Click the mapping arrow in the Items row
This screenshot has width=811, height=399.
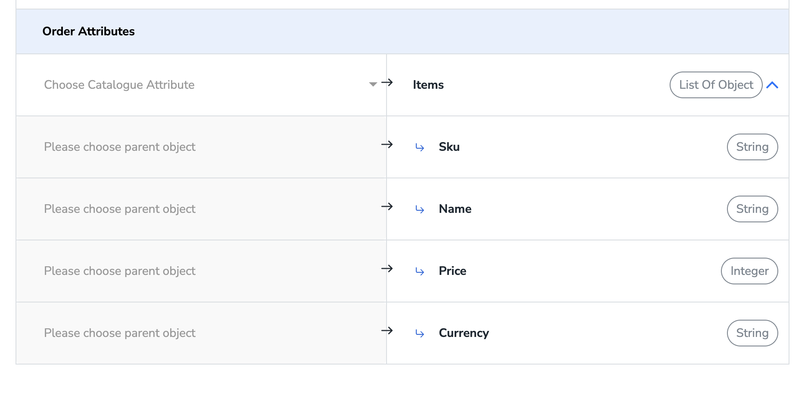pos(387,82)
